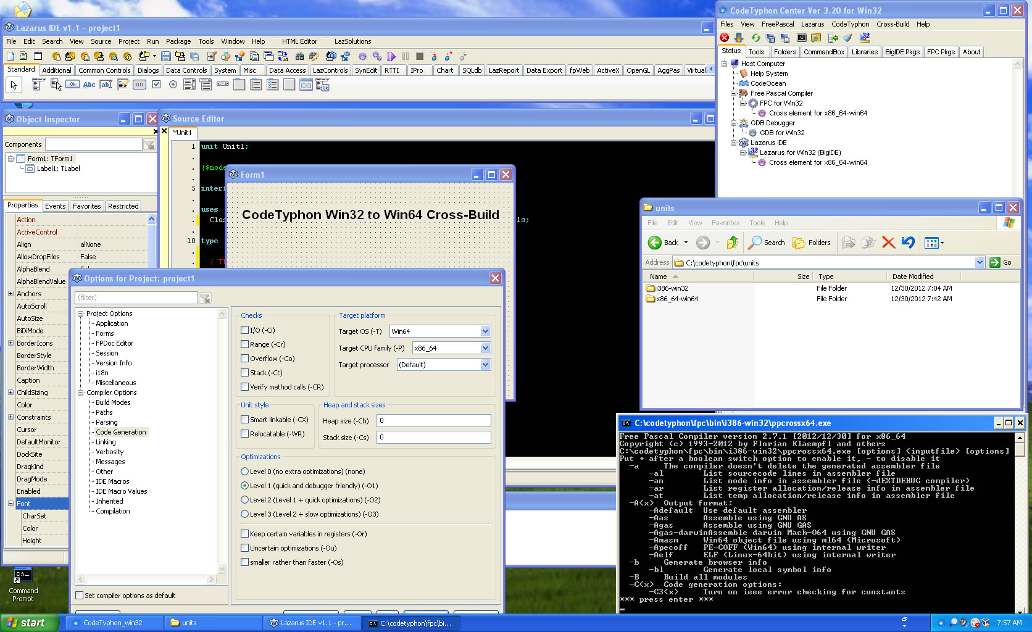Collapse Free Pascal Compiler node in CodeTyphon
This screenshot has width=1032, height=632.
(734, 93)
